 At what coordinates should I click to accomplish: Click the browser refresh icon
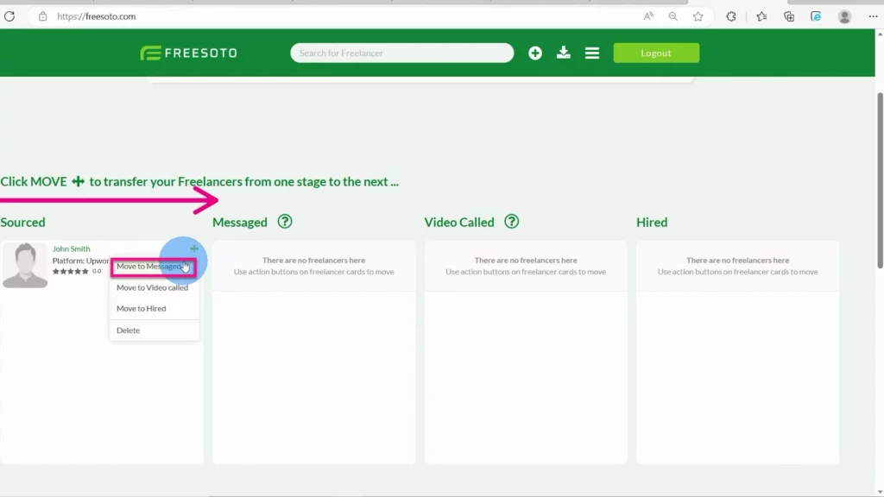(9, 16)
